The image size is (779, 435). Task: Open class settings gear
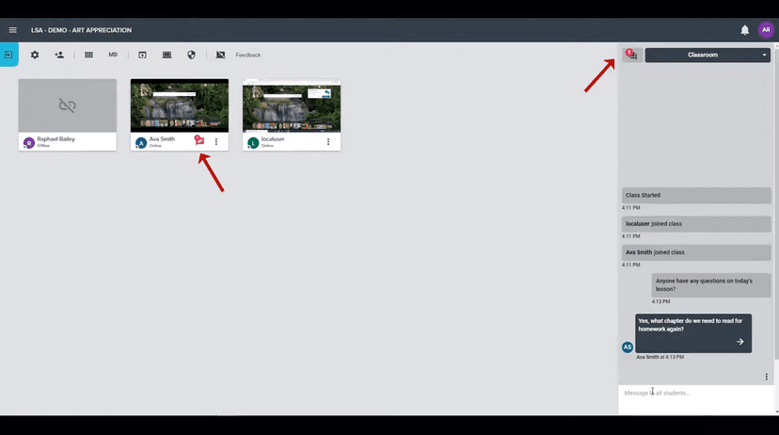point(35,55)
